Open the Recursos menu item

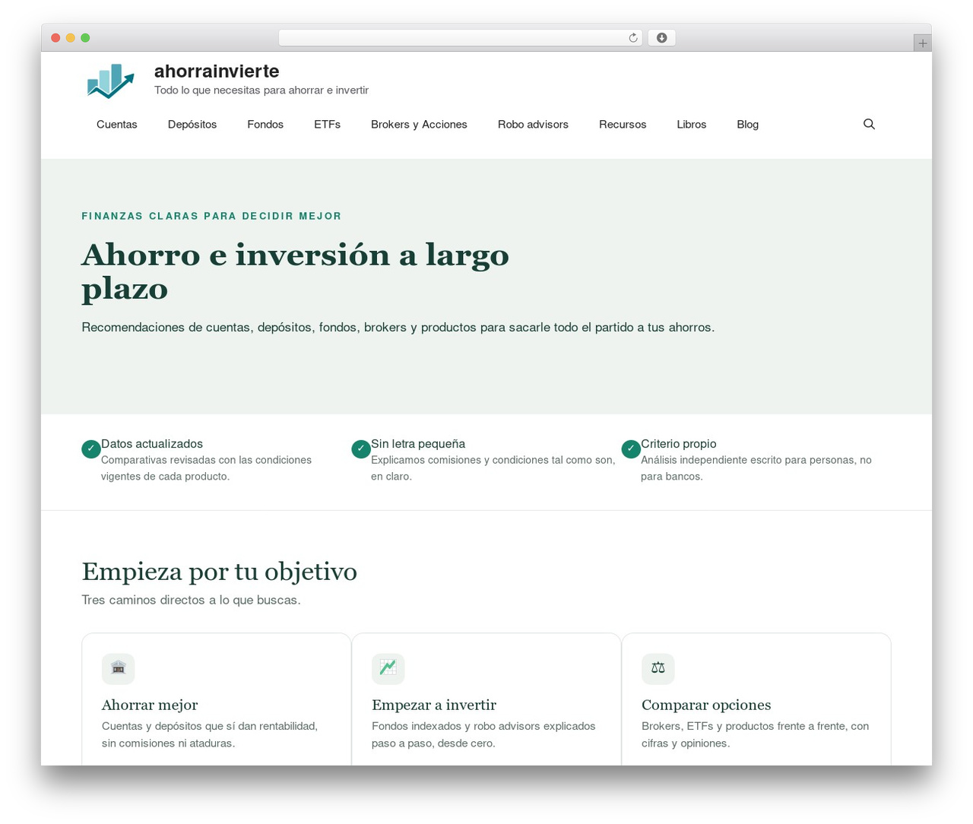(623, 125)
